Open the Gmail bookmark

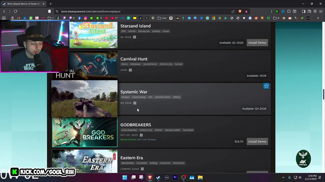(19, 18)
